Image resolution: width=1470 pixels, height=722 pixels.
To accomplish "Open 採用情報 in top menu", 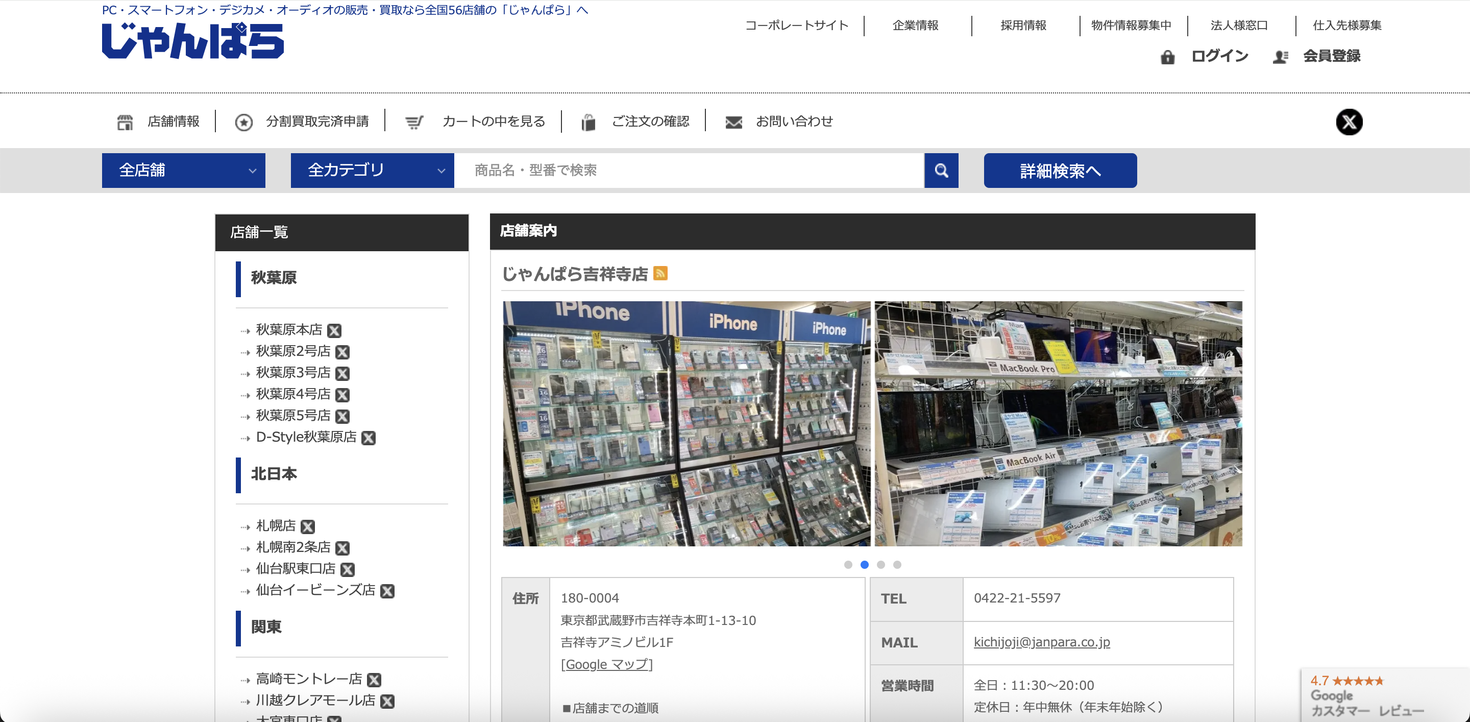I will [1023, 25].
